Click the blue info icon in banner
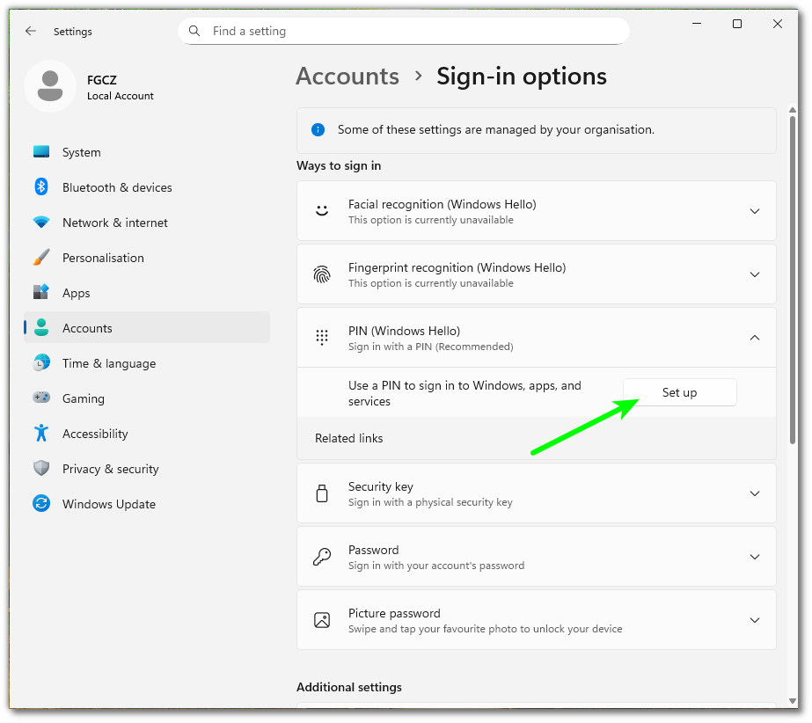 (318, 129)
